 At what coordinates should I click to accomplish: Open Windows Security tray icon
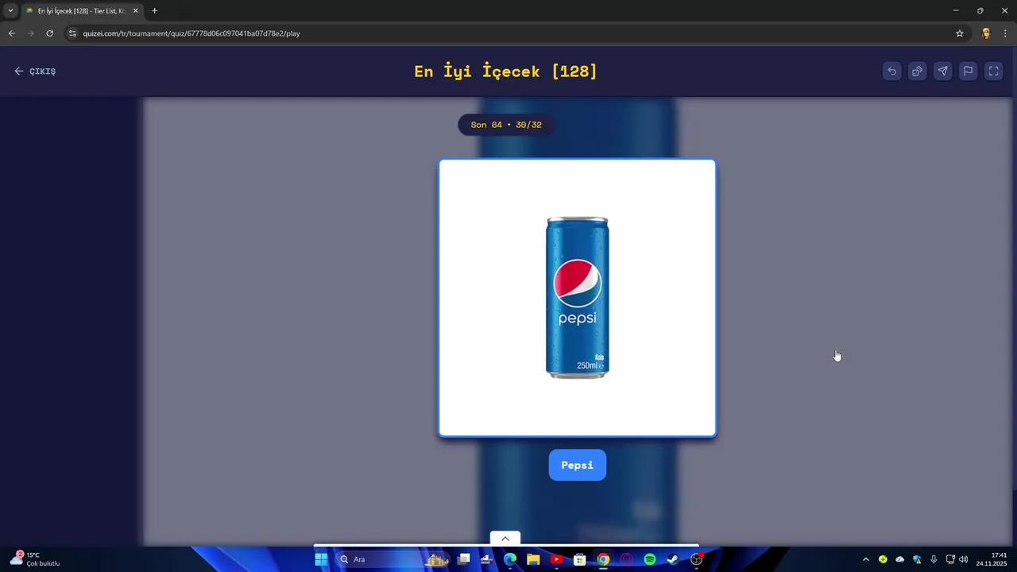point(917,559)
